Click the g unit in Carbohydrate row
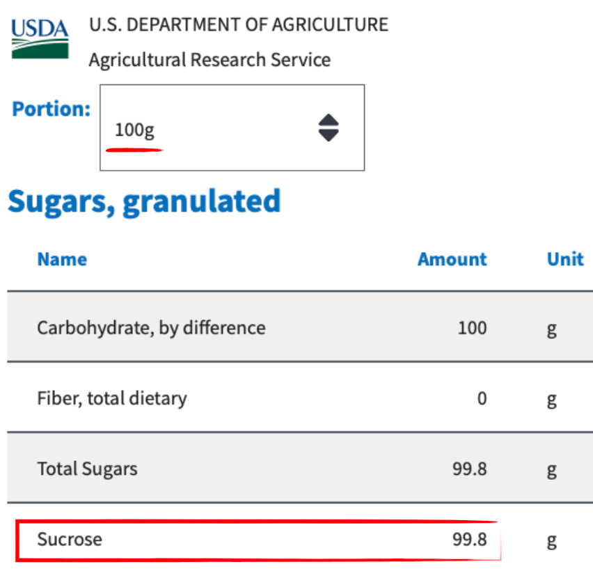This screenshot has width=593, height=571. (552, 329)
